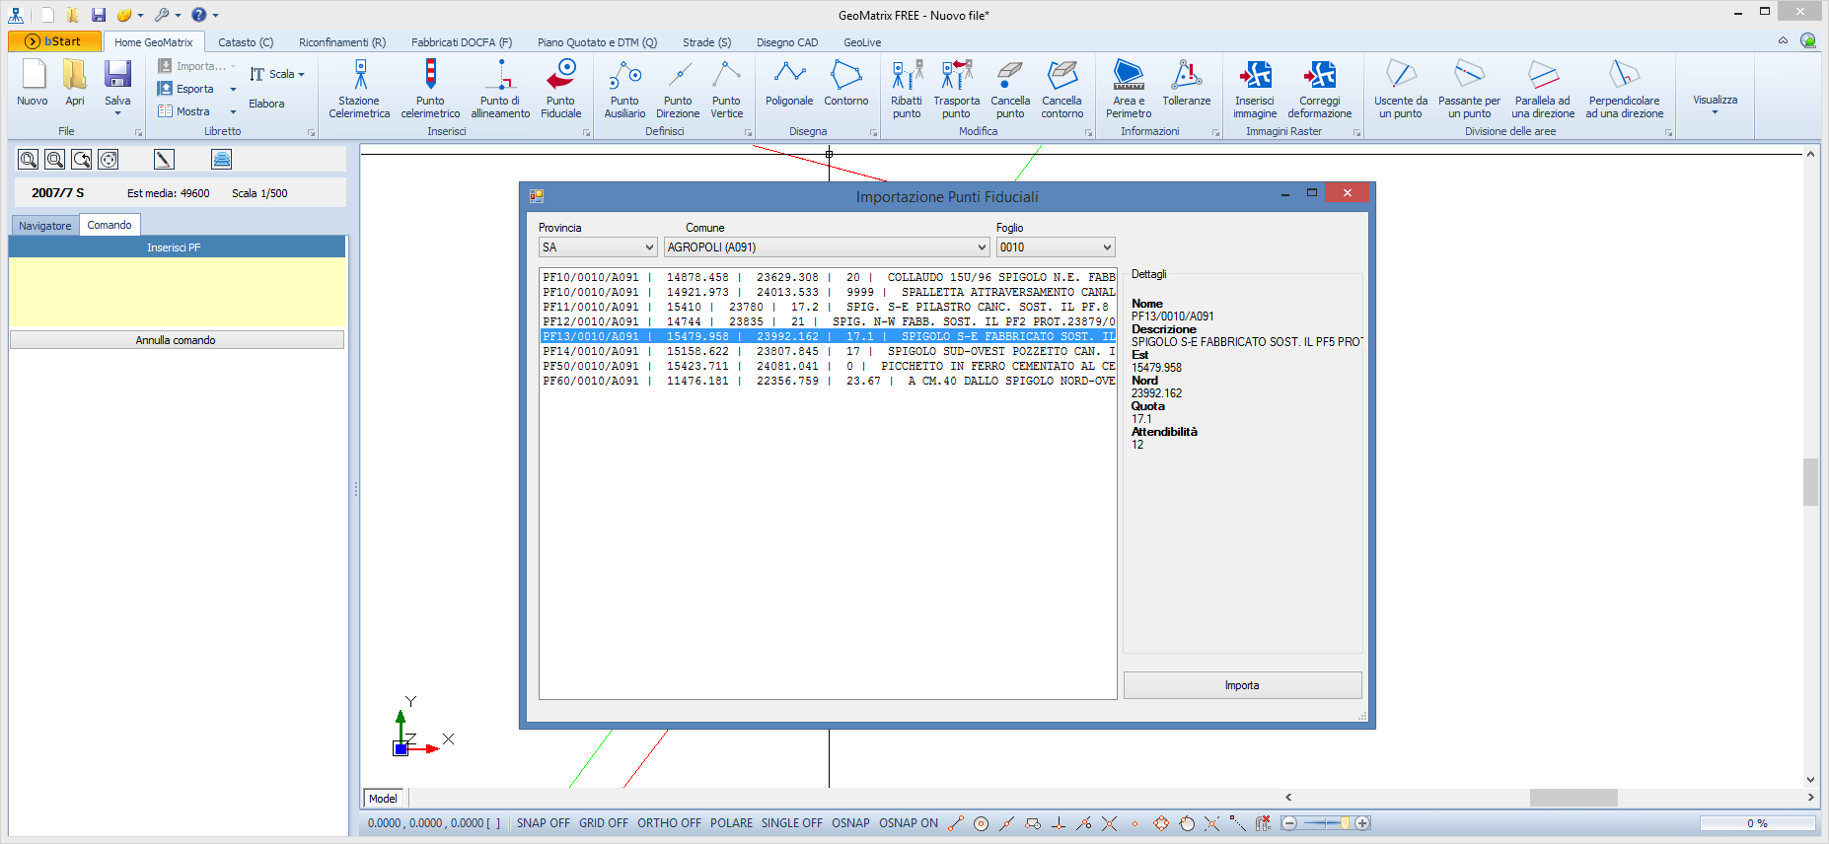Click the zoom in plus button
This screenshot has width=1829, height=844.
(1362, 823)
